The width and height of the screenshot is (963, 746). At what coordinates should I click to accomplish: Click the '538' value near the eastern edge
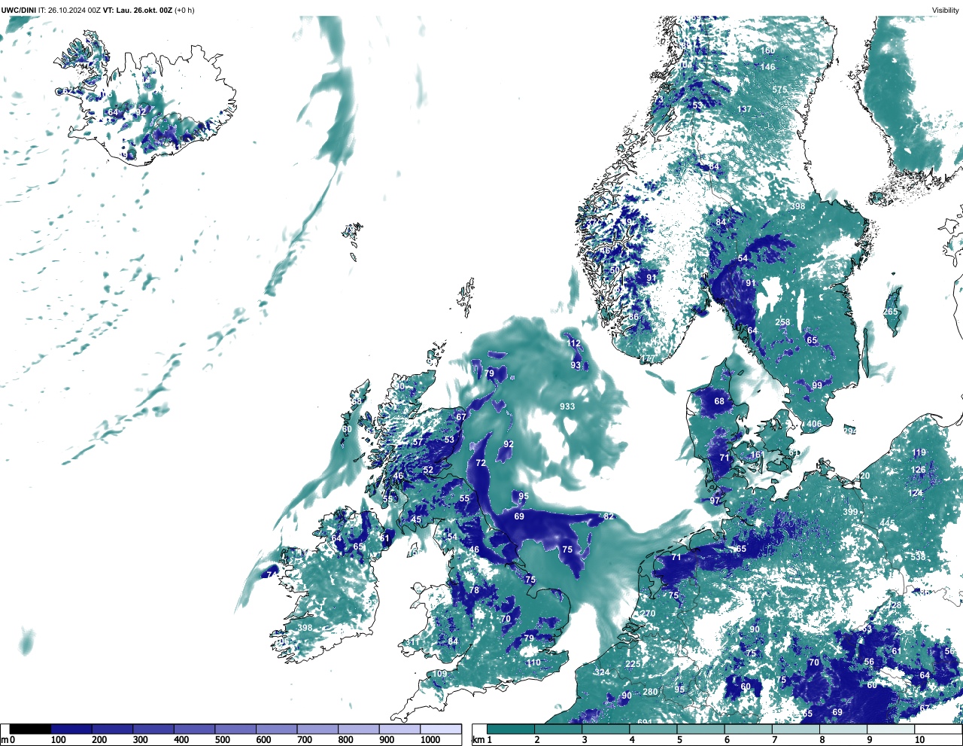coord(918,557)
